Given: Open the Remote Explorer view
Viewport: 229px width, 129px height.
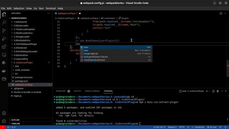Looking at the screenshot, I should 4,55.
